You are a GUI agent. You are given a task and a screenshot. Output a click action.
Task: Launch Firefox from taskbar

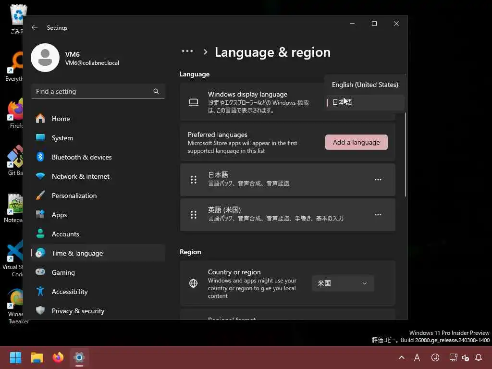coord(58,357)
